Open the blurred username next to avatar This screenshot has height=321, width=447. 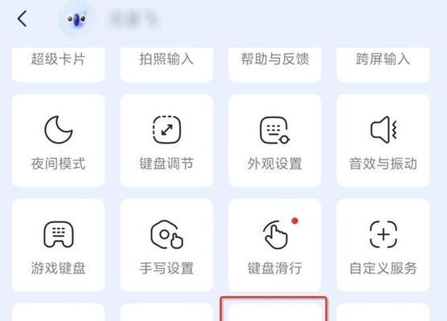(133, 18)
